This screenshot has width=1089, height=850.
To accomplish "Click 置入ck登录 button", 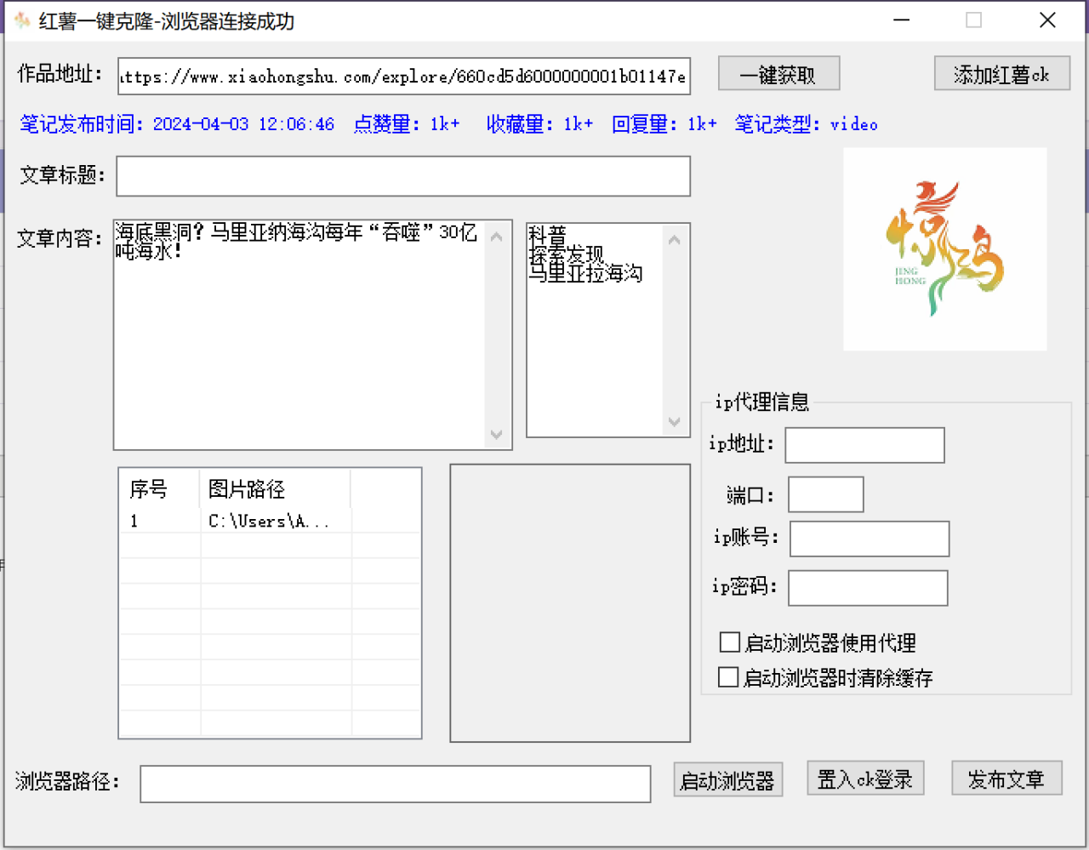I will click(865, 779).
